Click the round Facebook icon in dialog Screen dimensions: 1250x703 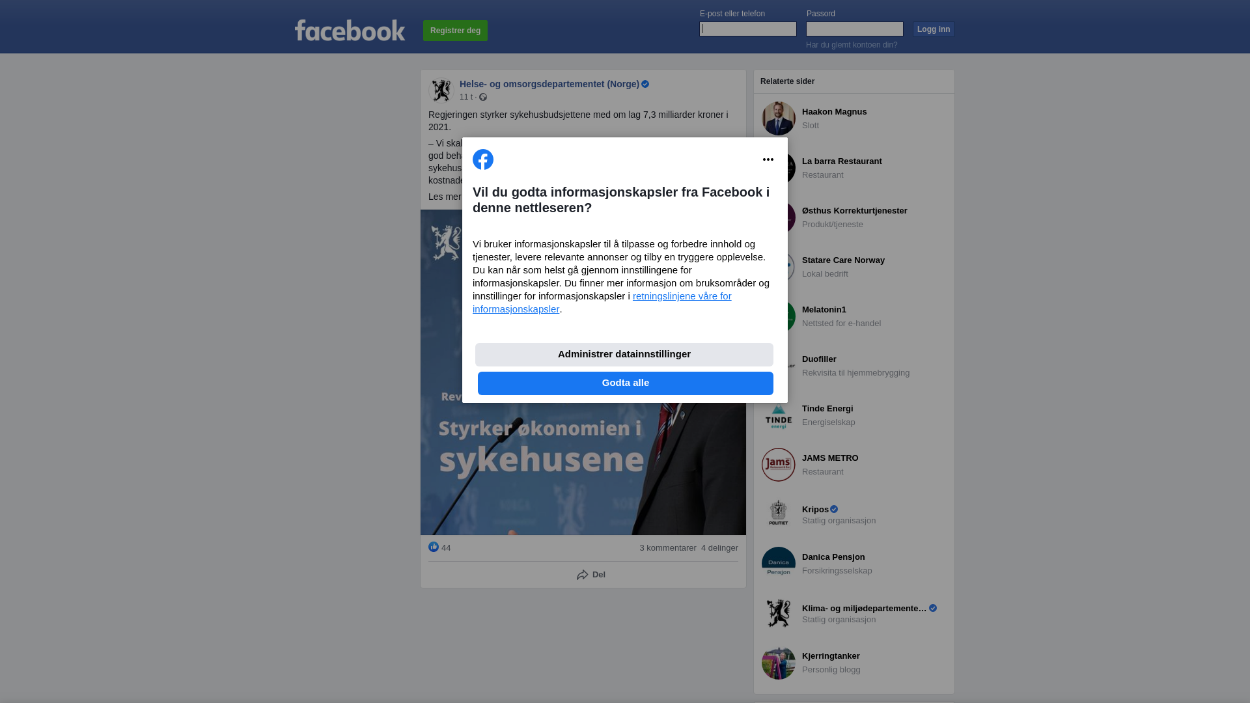click(483, 159)
